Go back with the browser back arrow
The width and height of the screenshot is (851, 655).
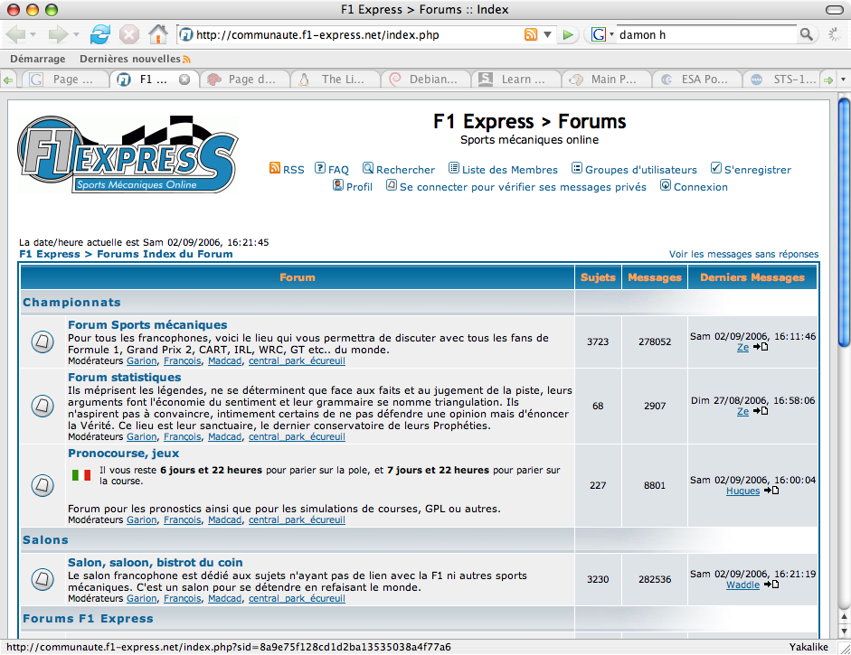click(15, 34)
